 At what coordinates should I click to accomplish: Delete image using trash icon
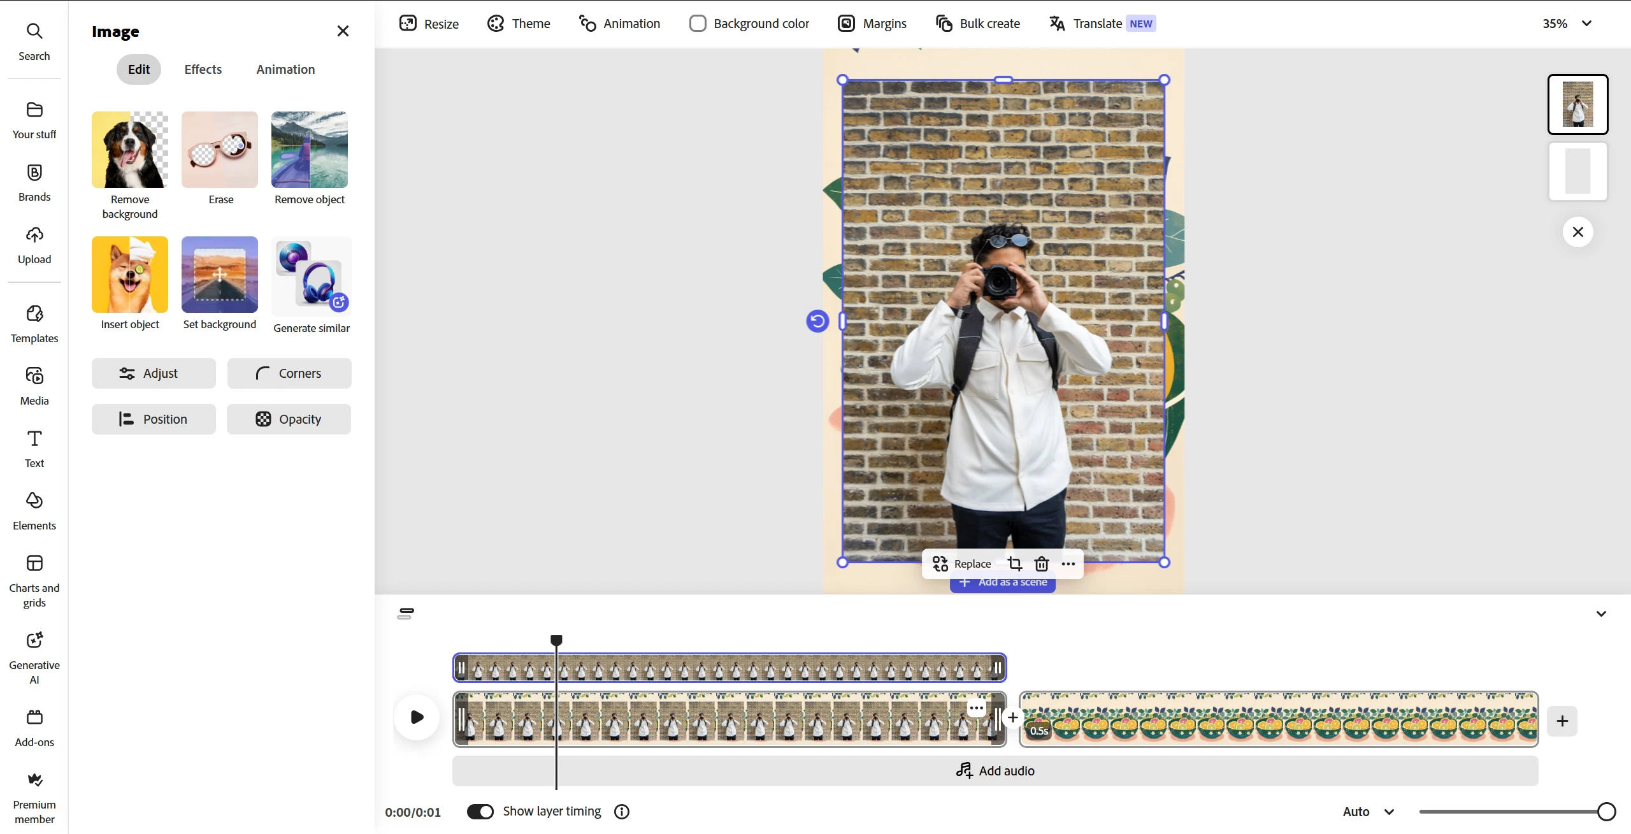point(1041,564)
